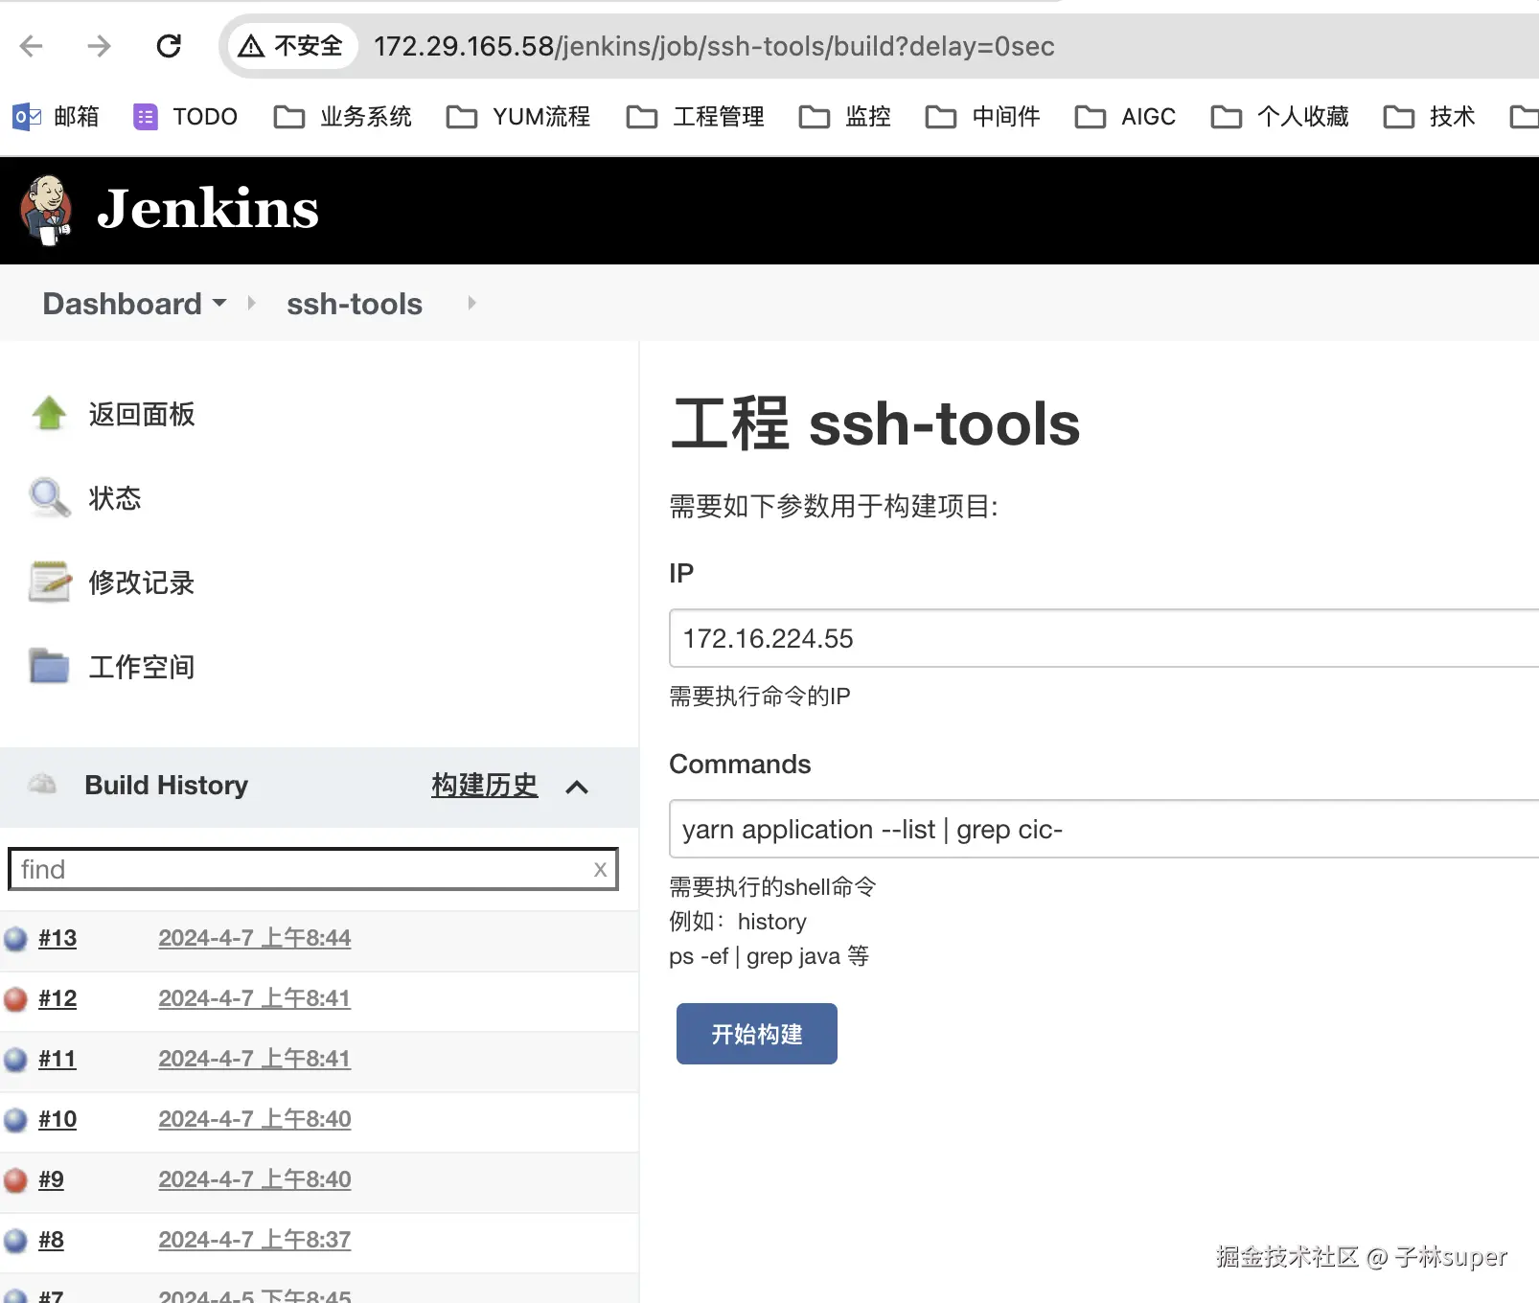Viewport: 1539px width, 1303px height.
Task: Click the blue status ball for #10
Action: point(15,1120)
